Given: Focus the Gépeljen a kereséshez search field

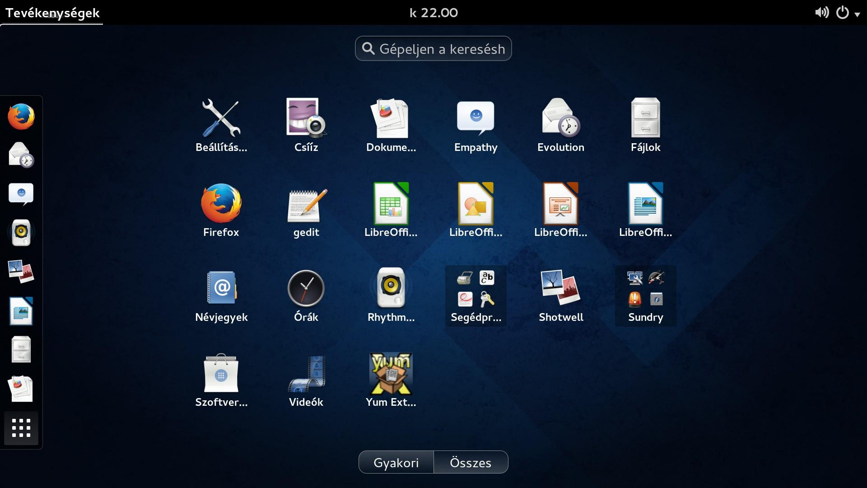Looking at the screenshot, I should [x=433, y=48].
